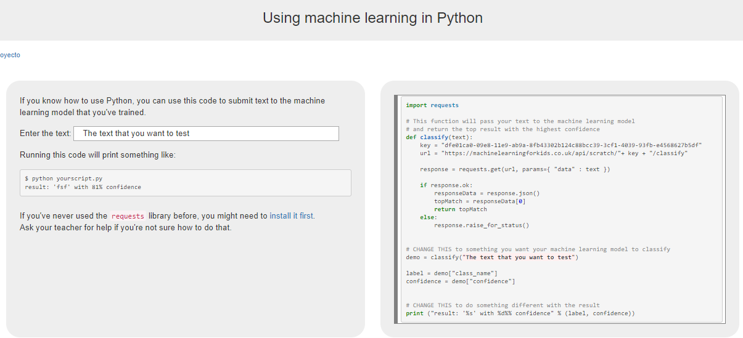The image size is (743, 338).
Task: Click the 'Enter the text:' label
Action: point(46,134)
